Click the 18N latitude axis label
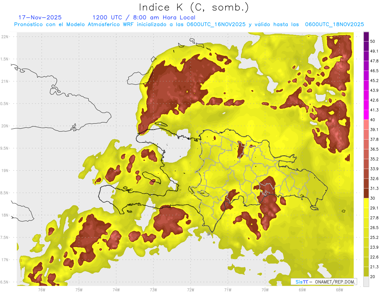This screenshot has height=294, width=381. point(5,215)
